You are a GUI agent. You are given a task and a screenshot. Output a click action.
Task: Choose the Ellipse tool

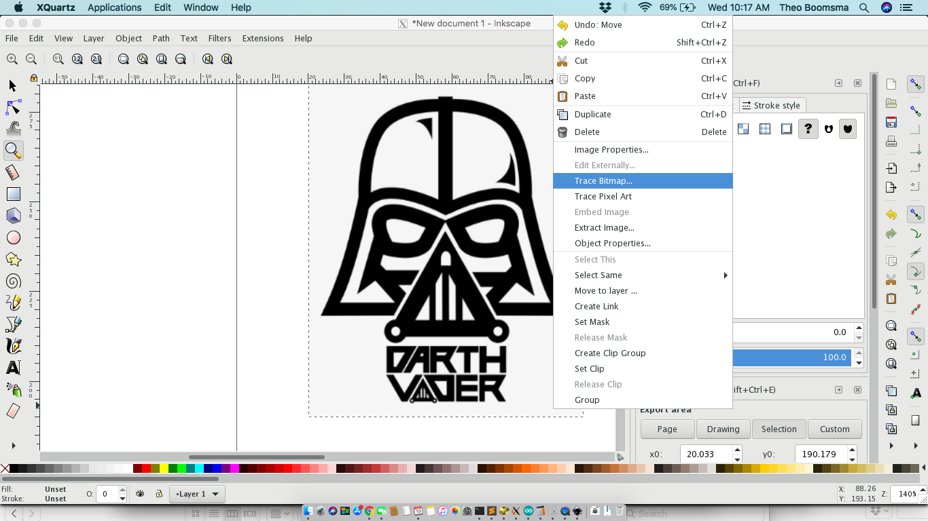pos(13,237)
